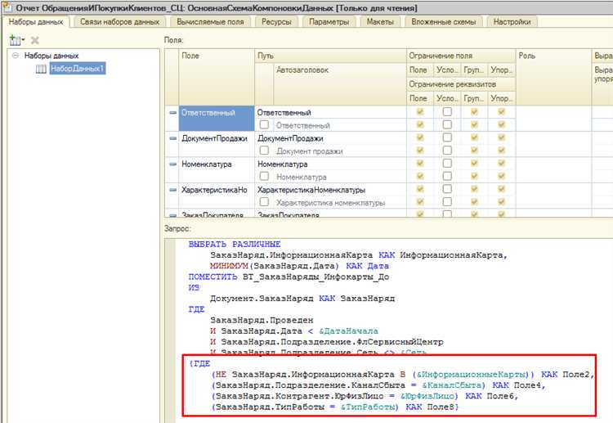
Task: Click the &КаналСбыта parameter in query
Action: click(454, 385)
